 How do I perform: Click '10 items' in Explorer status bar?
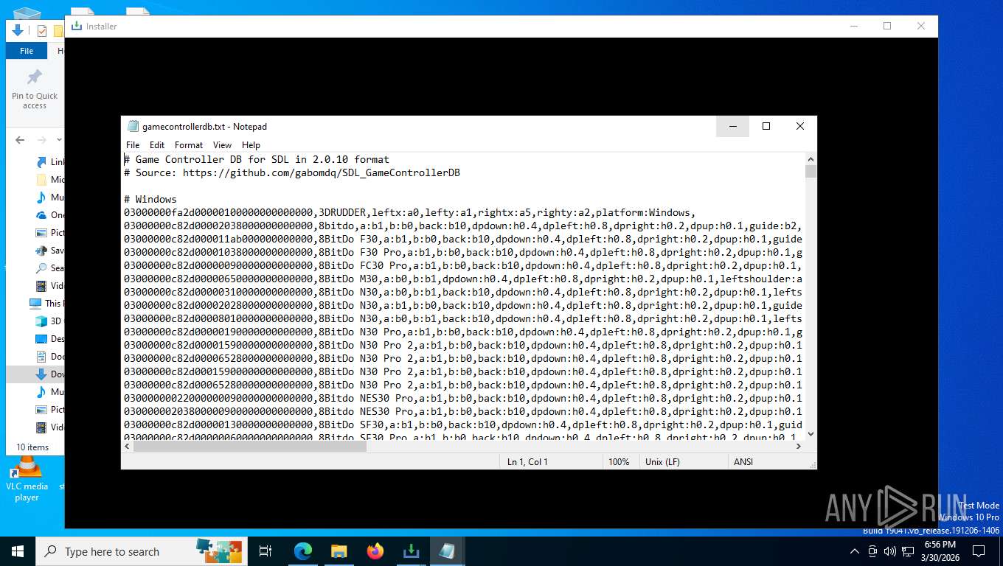[32, 447]
